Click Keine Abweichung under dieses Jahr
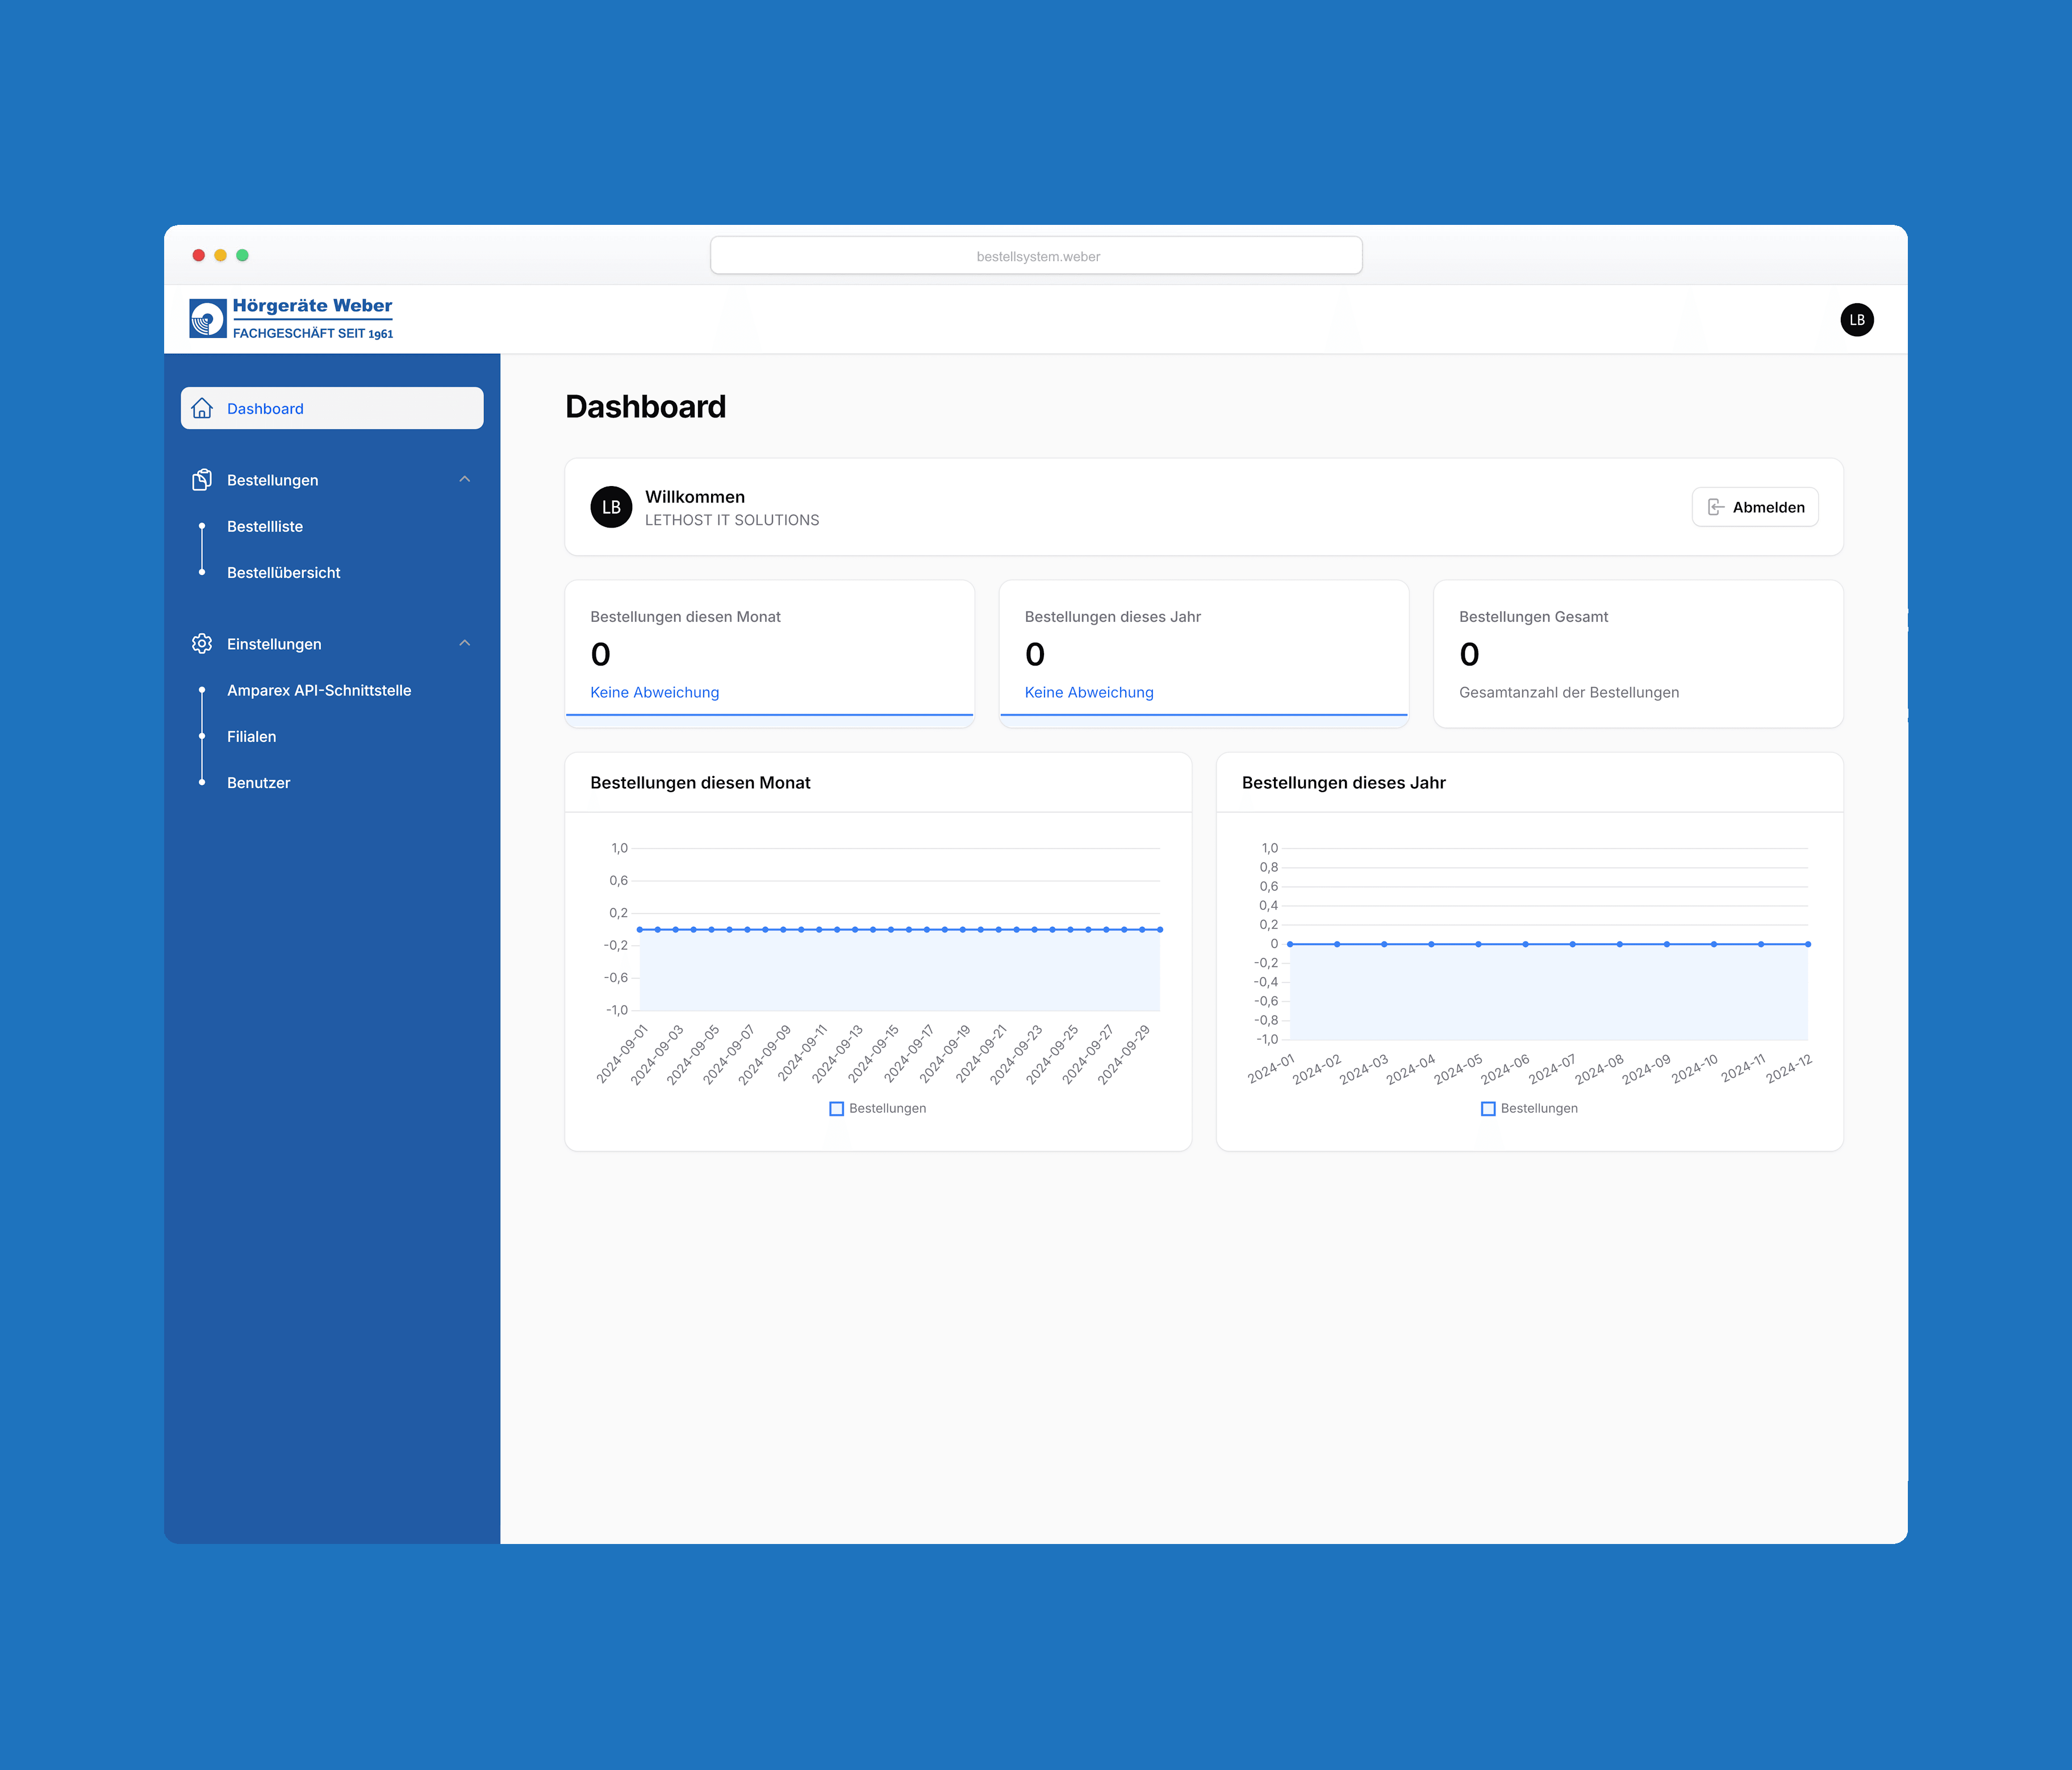Screen dimensions: 2072x1770 1088,692
